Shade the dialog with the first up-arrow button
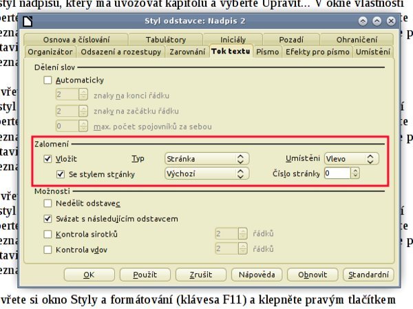Screen dimensions: 413x309 (363, 21)
